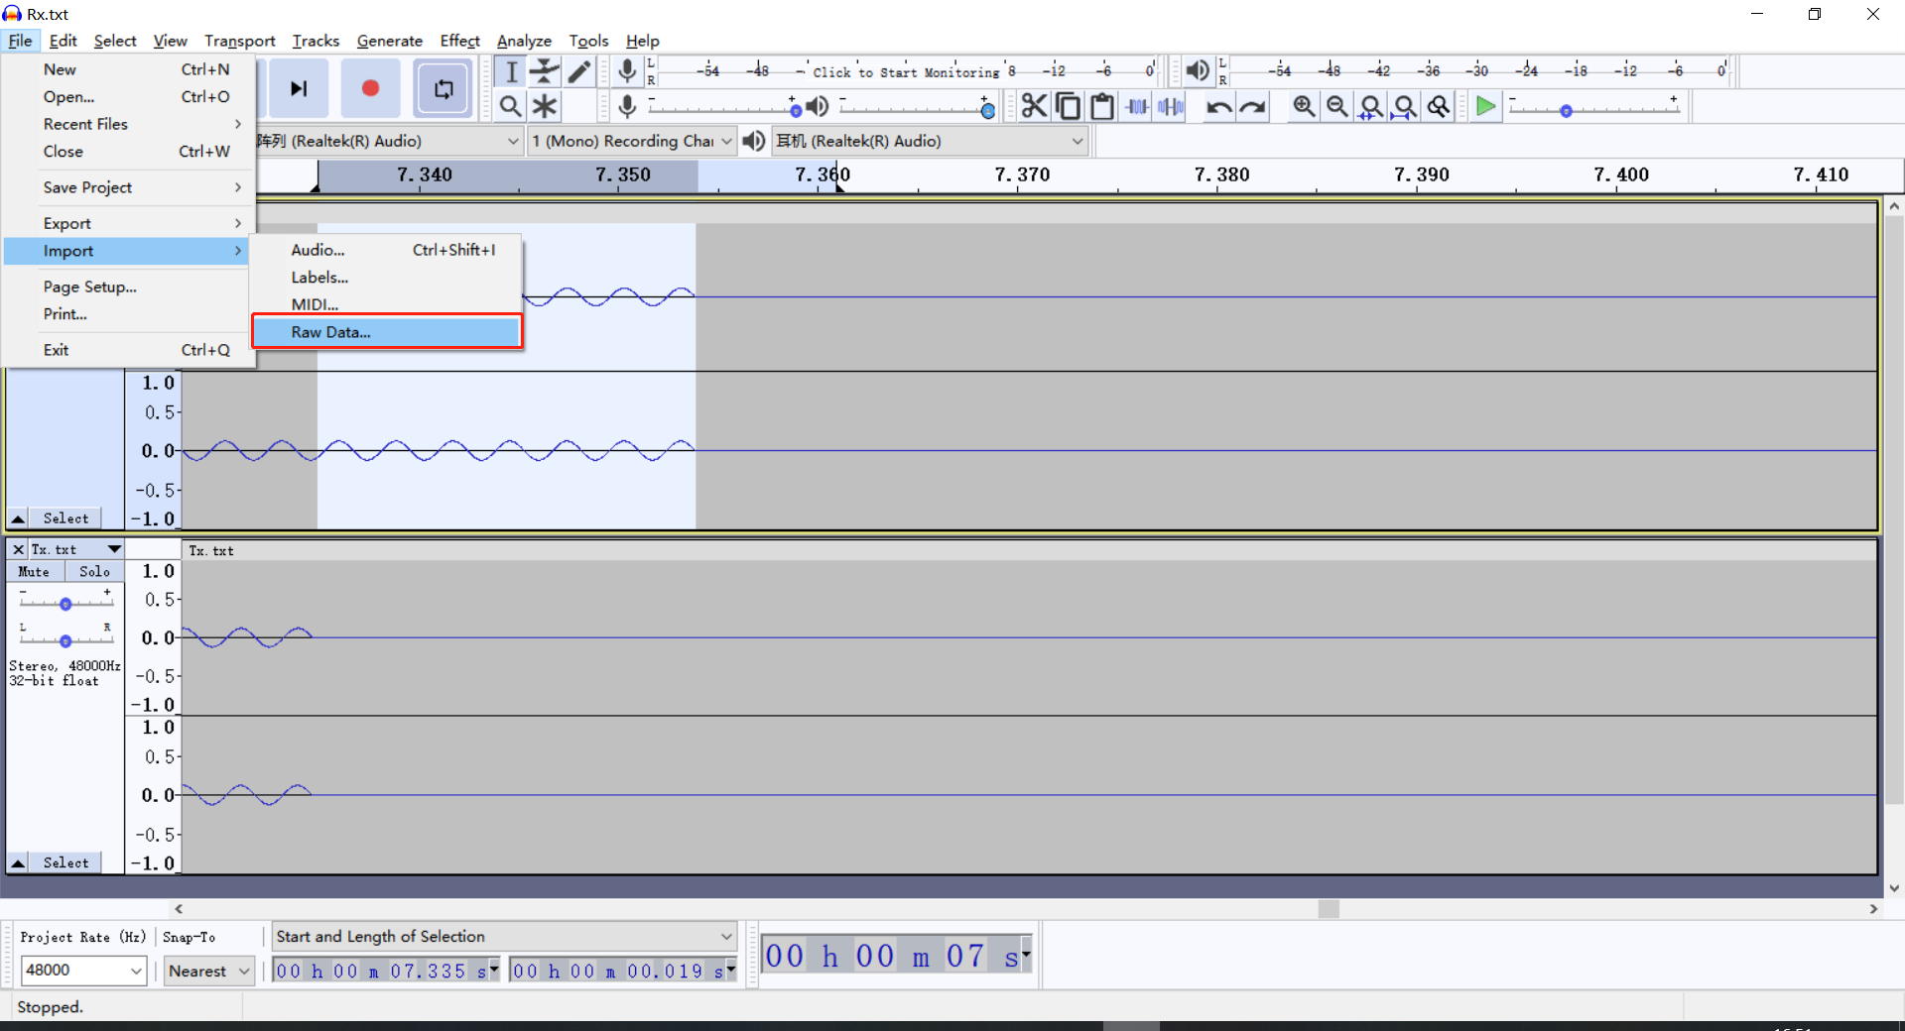Viewport: 1905px width, 1031px height.
Task: Paste audio from the clipboard
Action: 1102,106
